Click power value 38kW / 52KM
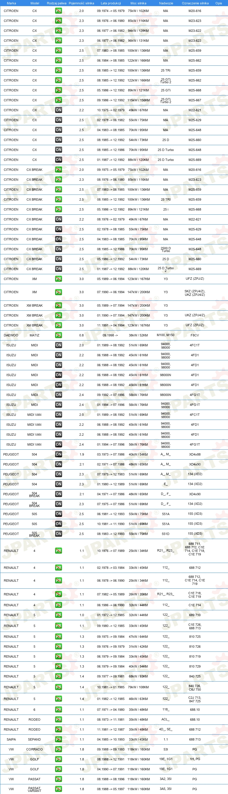Image resolution: width=228 pixels, height=794 pixels. point(138,335)
